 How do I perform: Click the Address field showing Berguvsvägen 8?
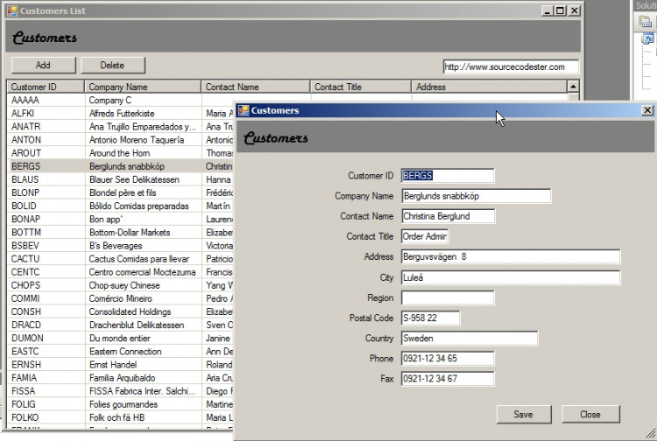click(x=511, y=257)
